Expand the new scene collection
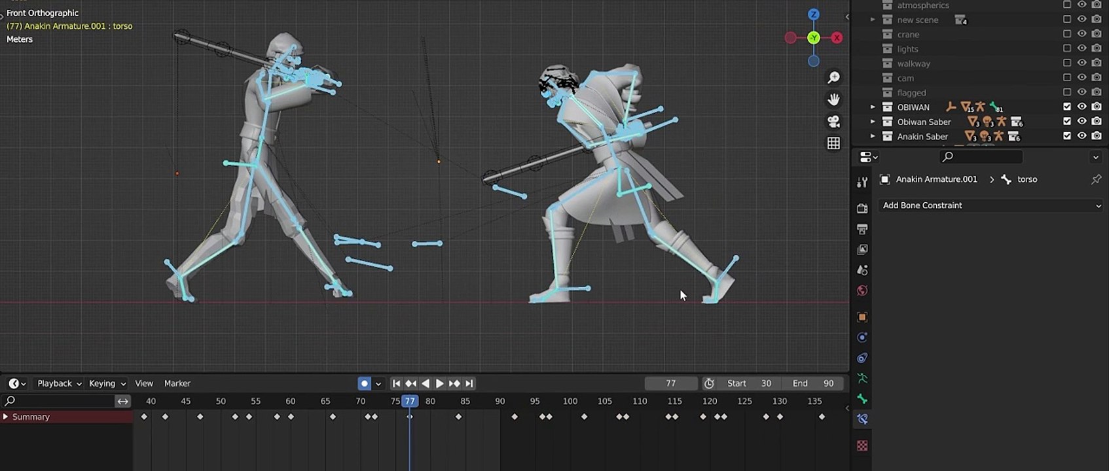Viewport: 1109px width, 471px height. [873, 20]
